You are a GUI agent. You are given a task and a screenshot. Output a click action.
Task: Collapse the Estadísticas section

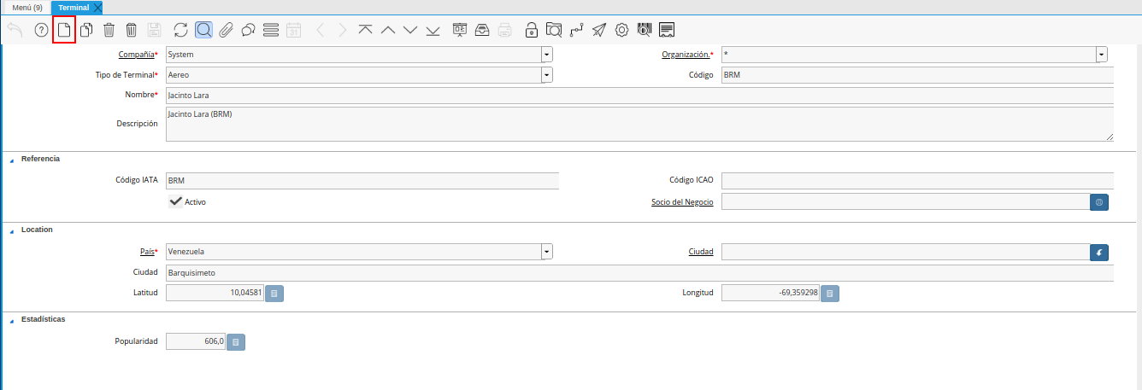tap(12, 320)
